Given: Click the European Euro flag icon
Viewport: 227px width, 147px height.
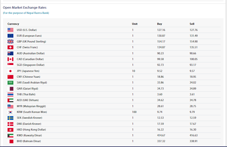Looking at the screenshot, I should point(10,36).
